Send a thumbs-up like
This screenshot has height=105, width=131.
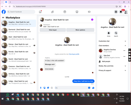click(x=93, y=88)
